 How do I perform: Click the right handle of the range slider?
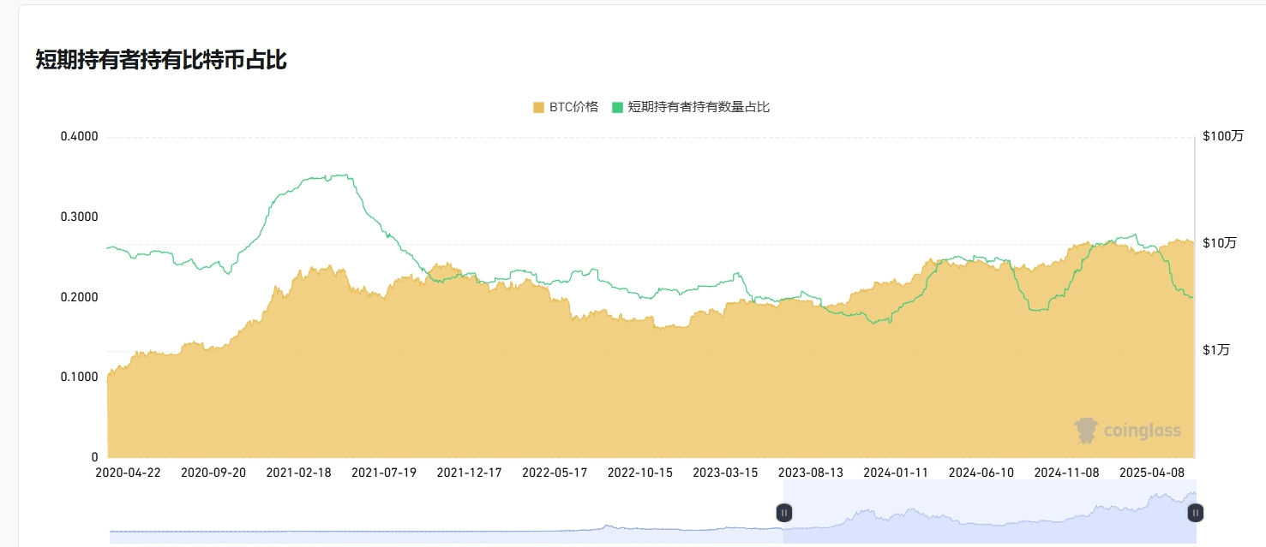click(x=1195, y=513)
